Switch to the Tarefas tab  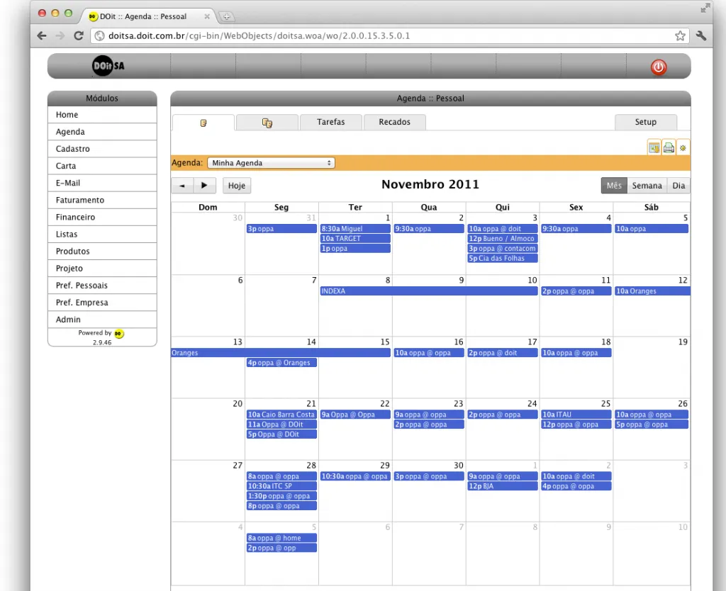pyautogui.click(x=330, y=122)
